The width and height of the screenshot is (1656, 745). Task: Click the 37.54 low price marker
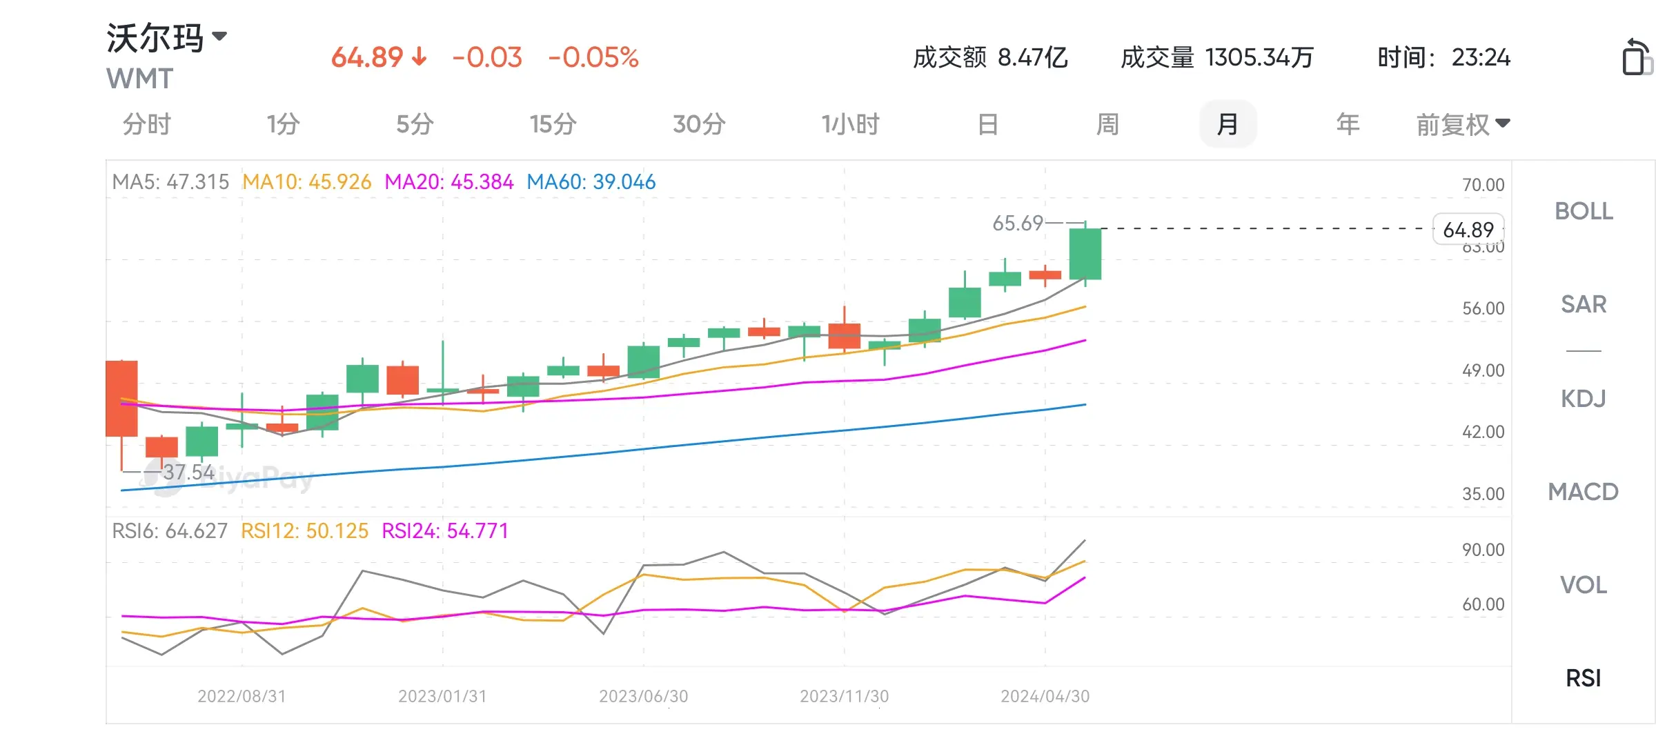pyautogui.click(x=189, y=473)
